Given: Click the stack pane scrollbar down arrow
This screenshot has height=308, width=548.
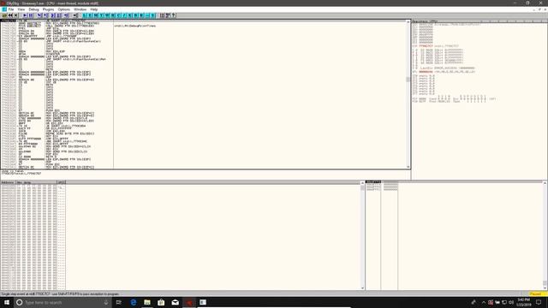Looking at the screenshot, I should pos(545,288).
